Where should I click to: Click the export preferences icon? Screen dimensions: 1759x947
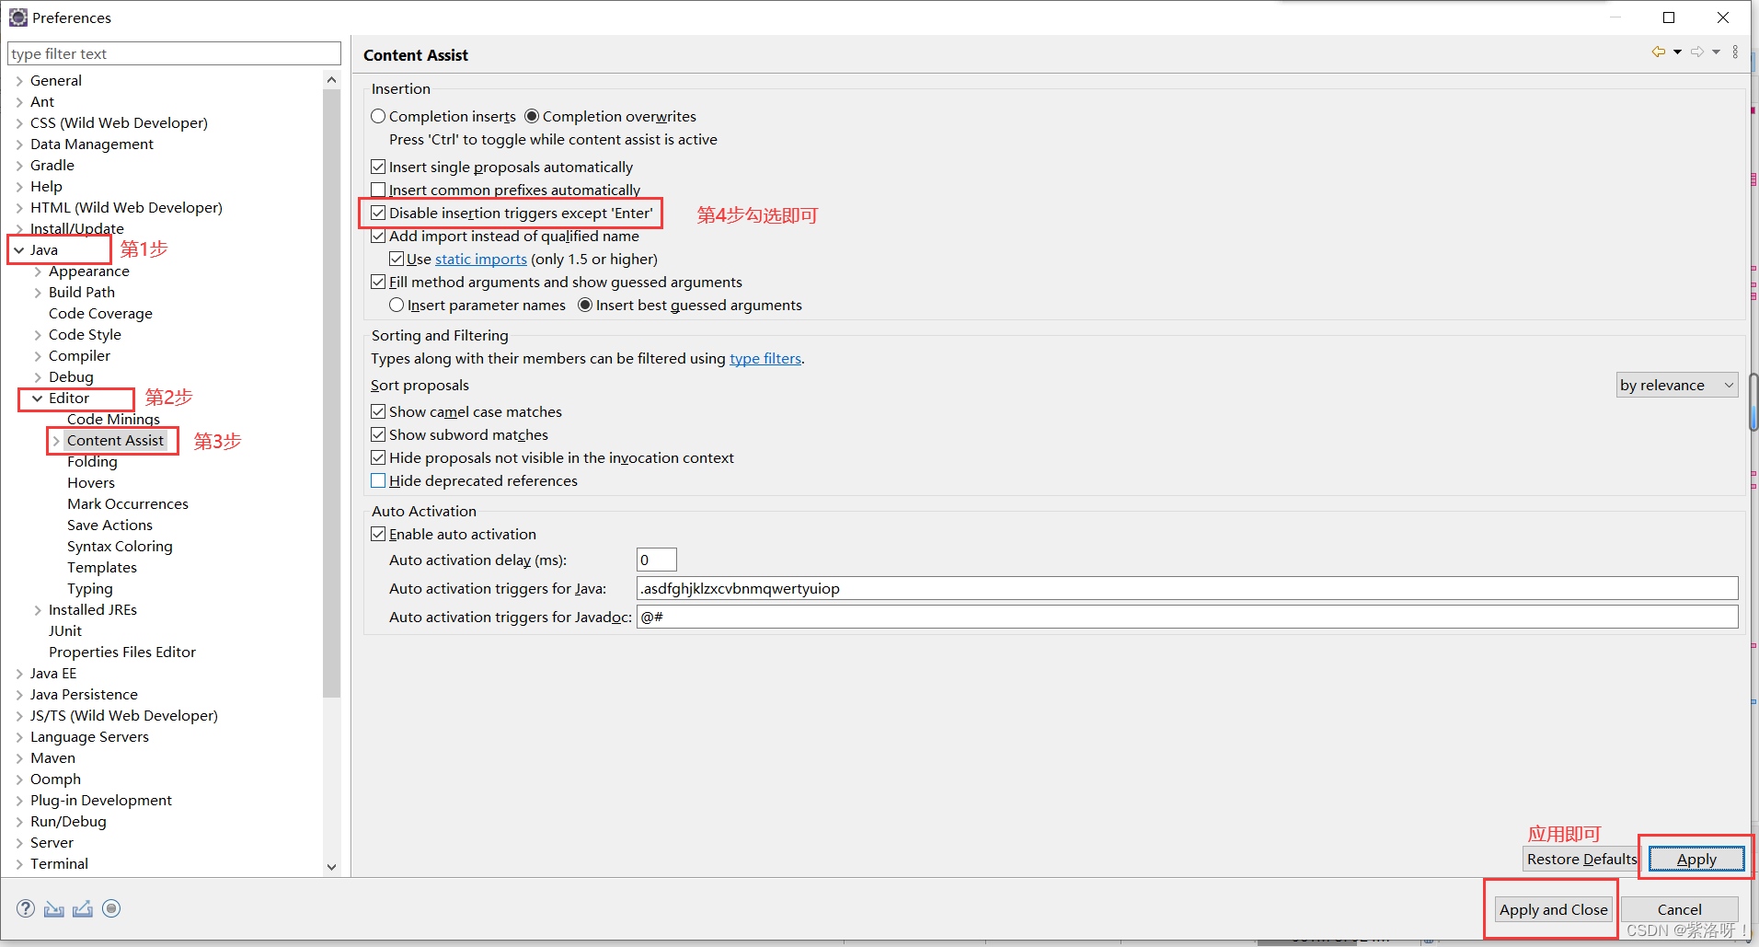[82, 908]
